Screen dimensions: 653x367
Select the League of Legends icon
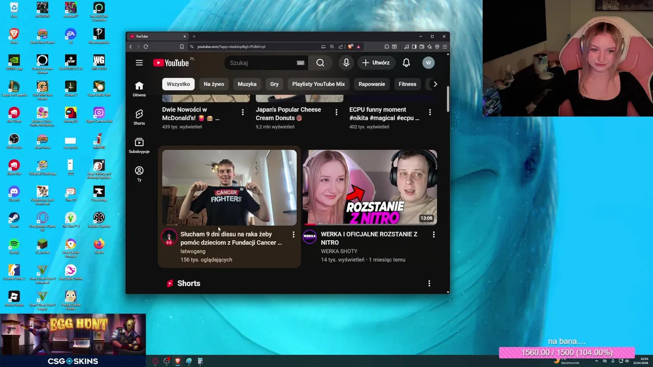pos(14,89)
